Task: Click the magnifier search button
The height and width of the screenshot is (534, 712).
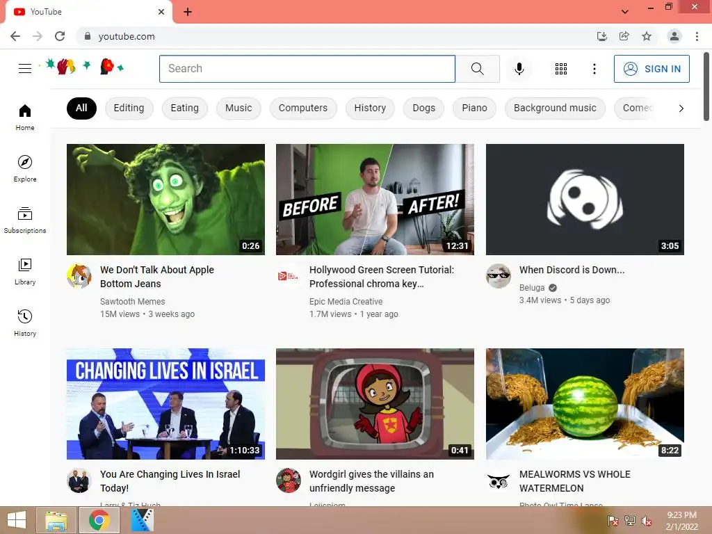Action: point(477,69)
